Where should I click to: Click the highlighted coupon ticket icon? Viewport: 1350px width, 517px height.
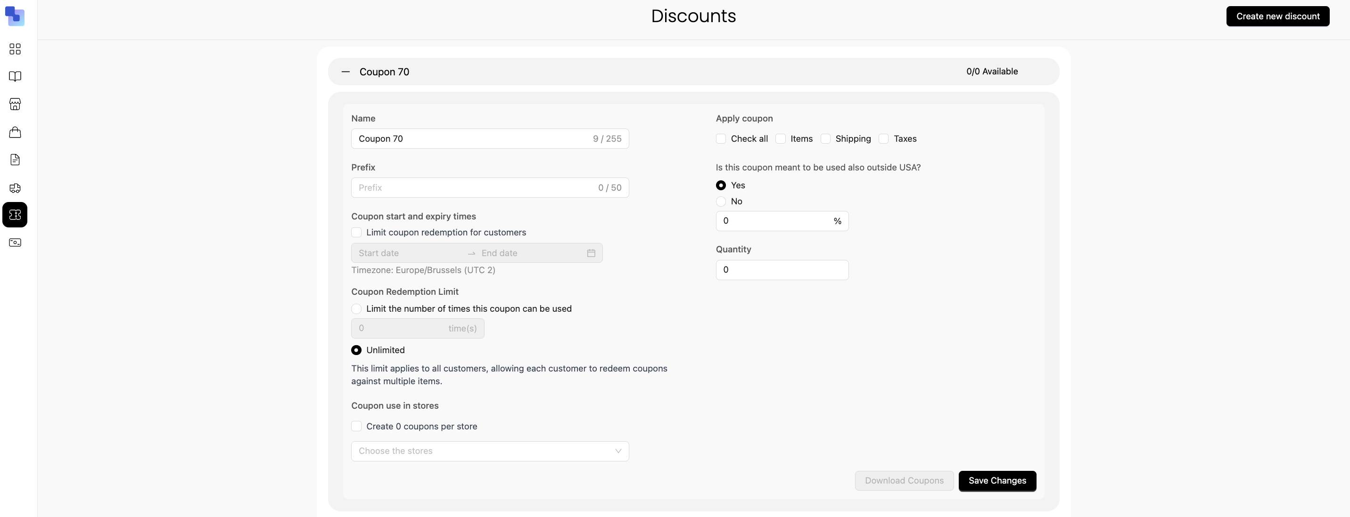[x=15, y=215]
